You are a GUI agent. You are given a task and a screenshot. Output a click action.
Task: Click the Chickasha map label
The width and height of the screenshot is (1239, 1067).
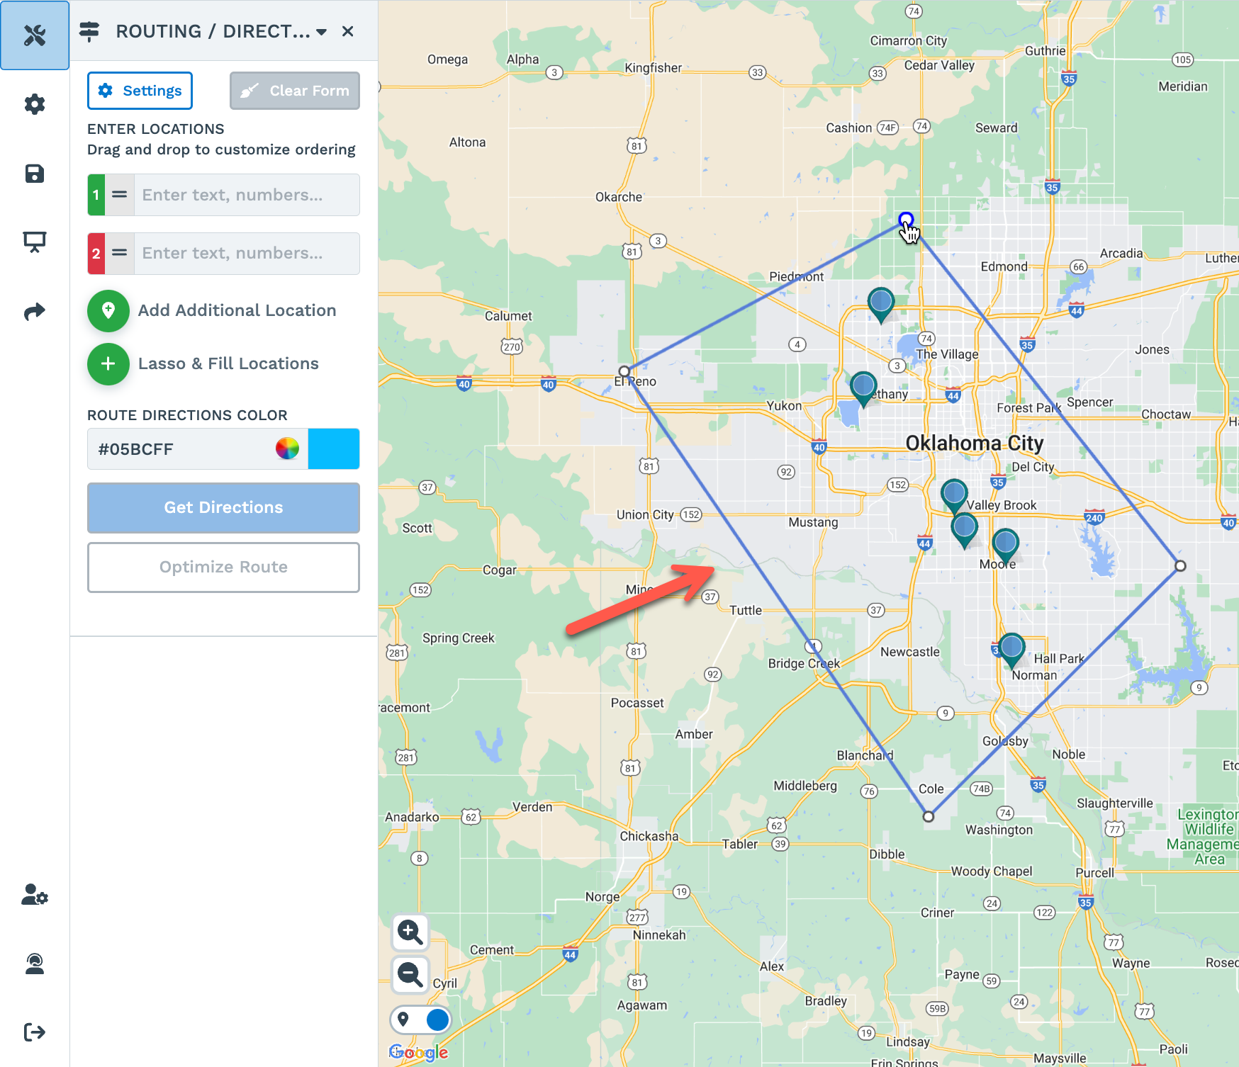pos(649,836)
